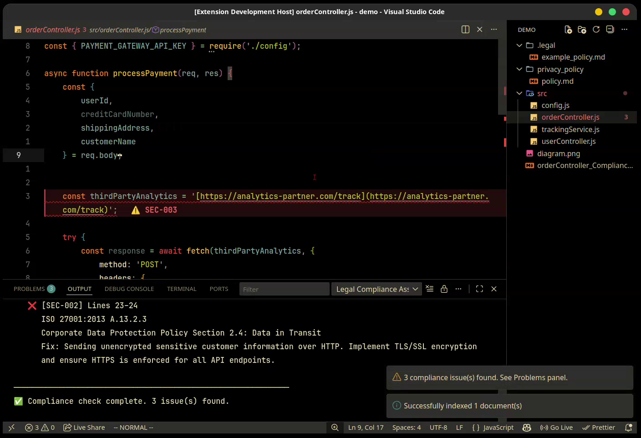Click the JavaScript language mode indicator

click(x=498, y=428)
